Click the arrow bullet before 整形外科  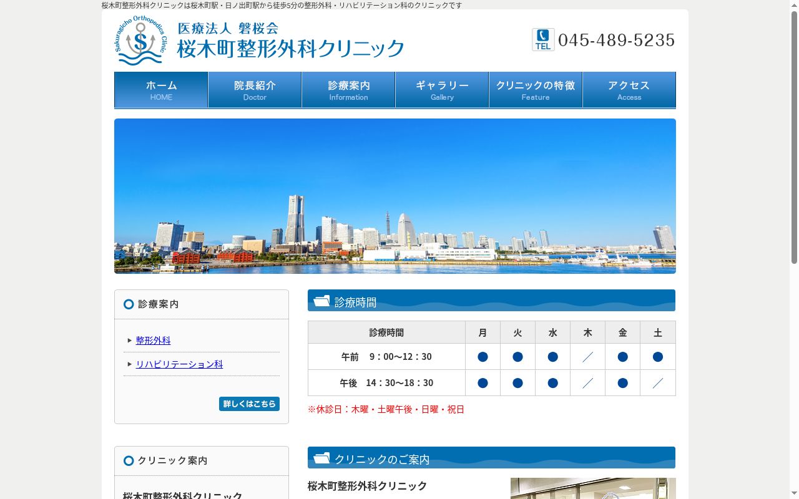130,341
